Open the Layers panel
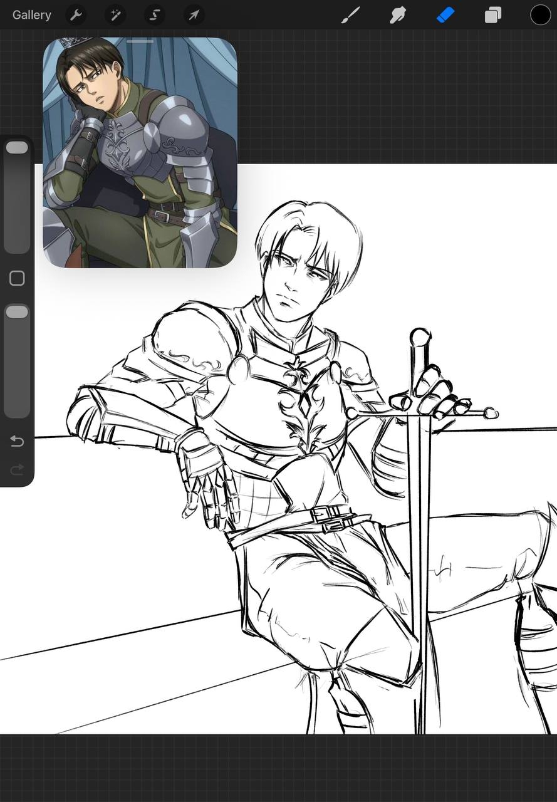The image size is (557, 802). pos(492,15)
